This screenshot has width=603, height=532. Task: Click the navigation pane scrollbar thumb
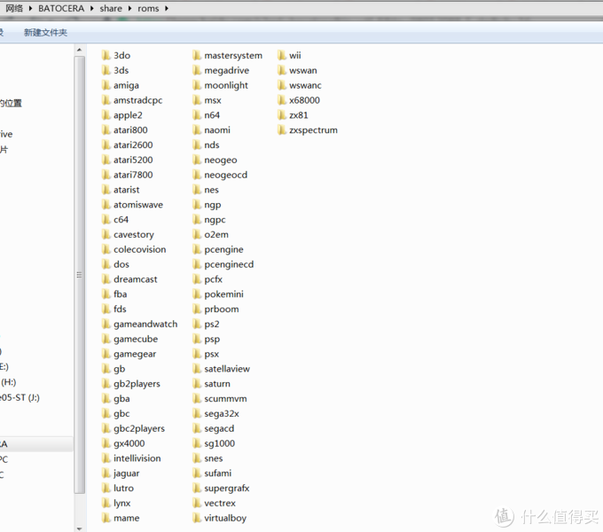pos(79,275)
